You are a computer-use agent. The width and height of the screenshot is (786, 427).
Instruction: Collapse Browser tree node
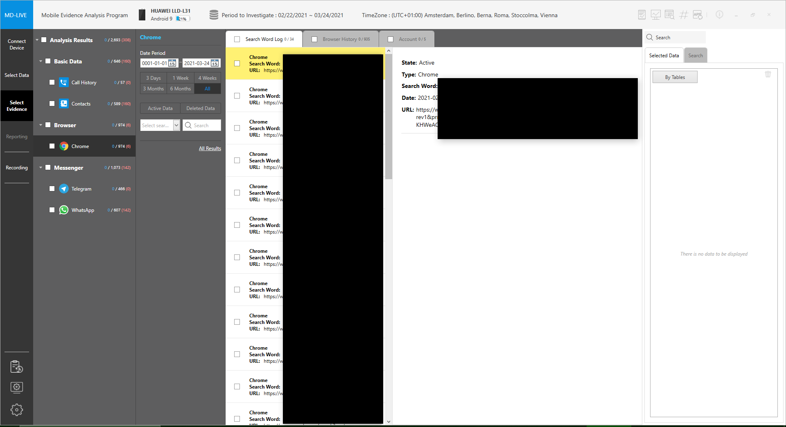[x=41, y=125]
